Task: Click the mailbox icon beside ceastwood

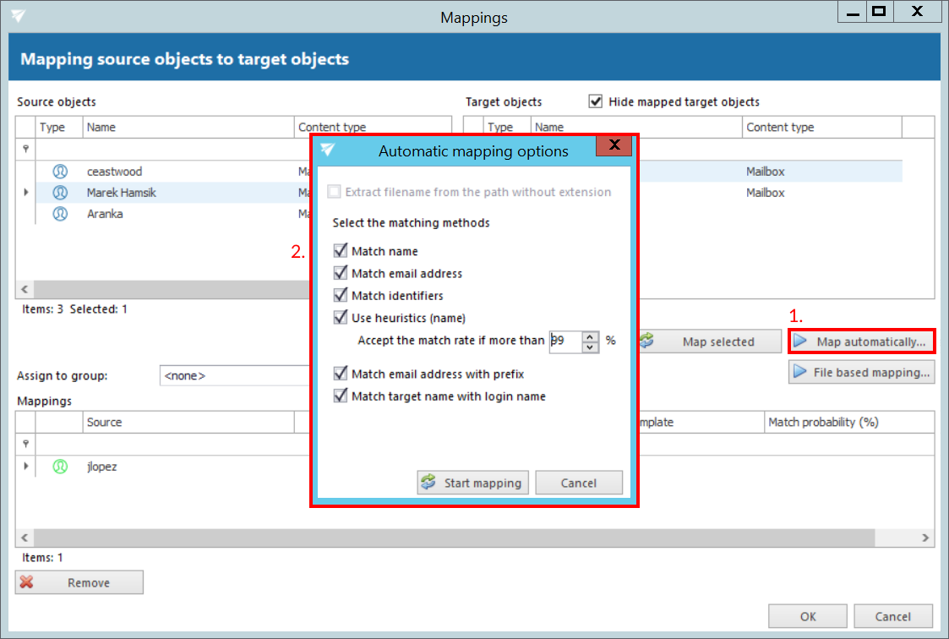Action: [60, 172]
